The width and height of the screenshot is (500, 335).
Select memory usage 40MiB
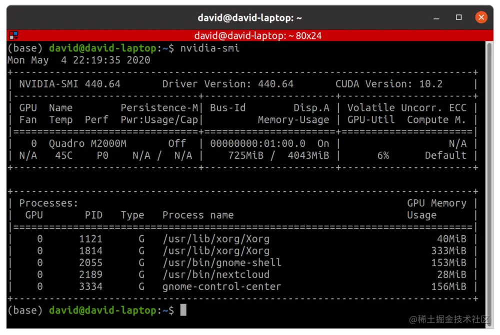pos(451,239)
